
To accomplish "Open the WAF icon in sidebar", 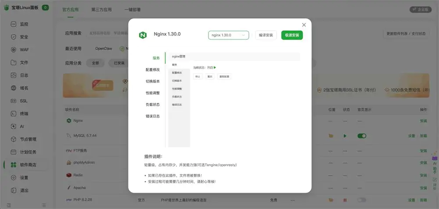I will [x=14, y=50].
